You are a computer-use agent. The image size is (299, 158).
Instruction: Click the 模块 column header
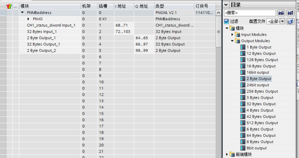pyautogui.click(x=50, y=6)
